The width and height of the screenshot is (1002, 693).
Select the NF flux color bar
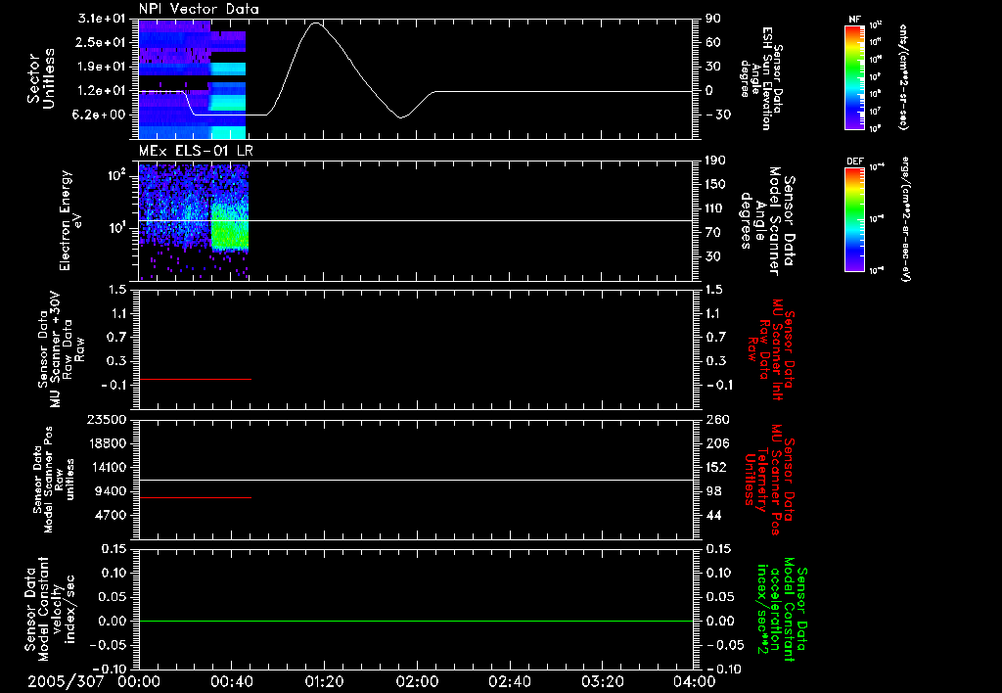tap(854, 76)
